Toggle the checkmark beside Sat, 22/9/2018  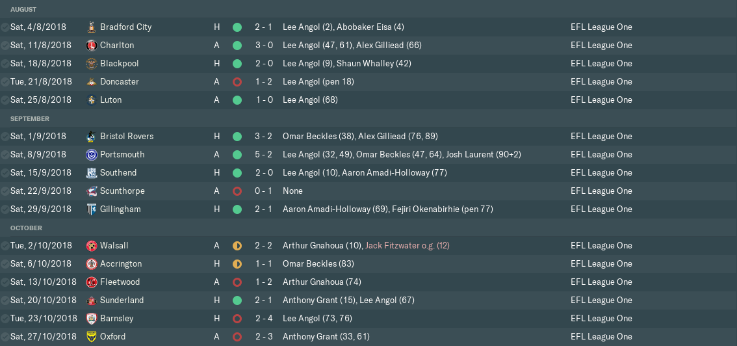5,191
